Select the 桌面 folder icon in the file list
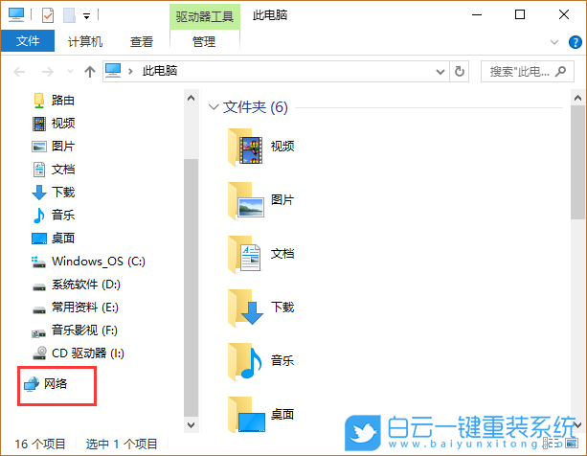Image resolution: width=587 pixels, height=456 pixels. tap(246, 415)
